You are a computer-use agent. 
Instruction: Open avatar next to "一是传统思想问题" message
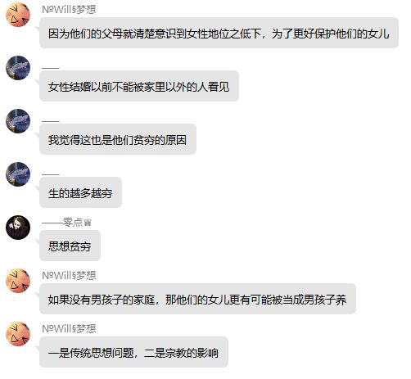pyautogui.click(x=18, y=334)
